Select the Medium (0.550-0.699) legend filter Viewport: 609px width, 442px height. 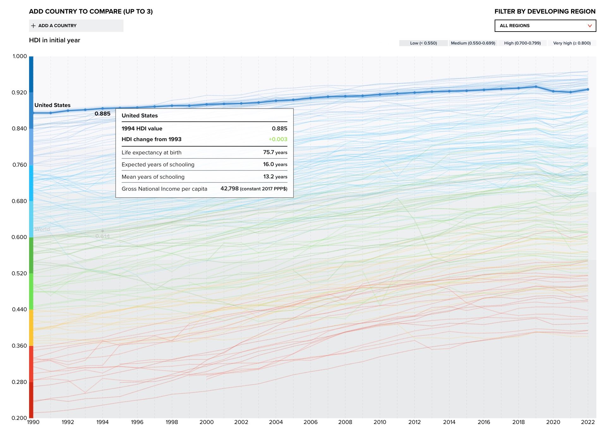click(x=473, y=43)
